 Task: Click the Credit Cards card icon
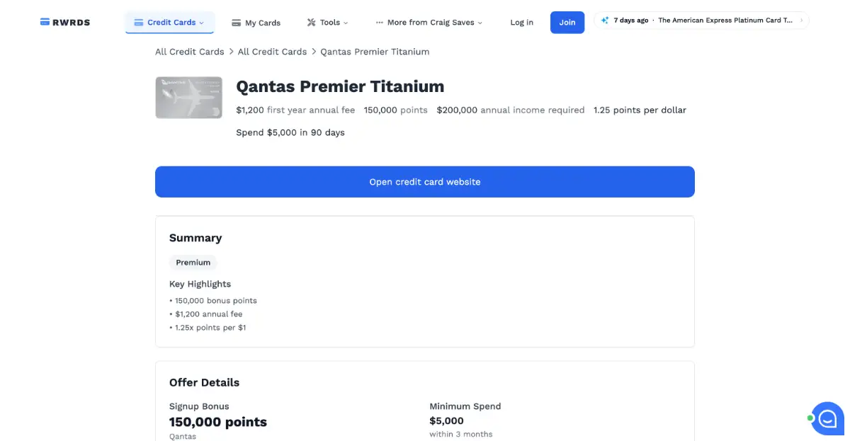(x=138, y=23)
